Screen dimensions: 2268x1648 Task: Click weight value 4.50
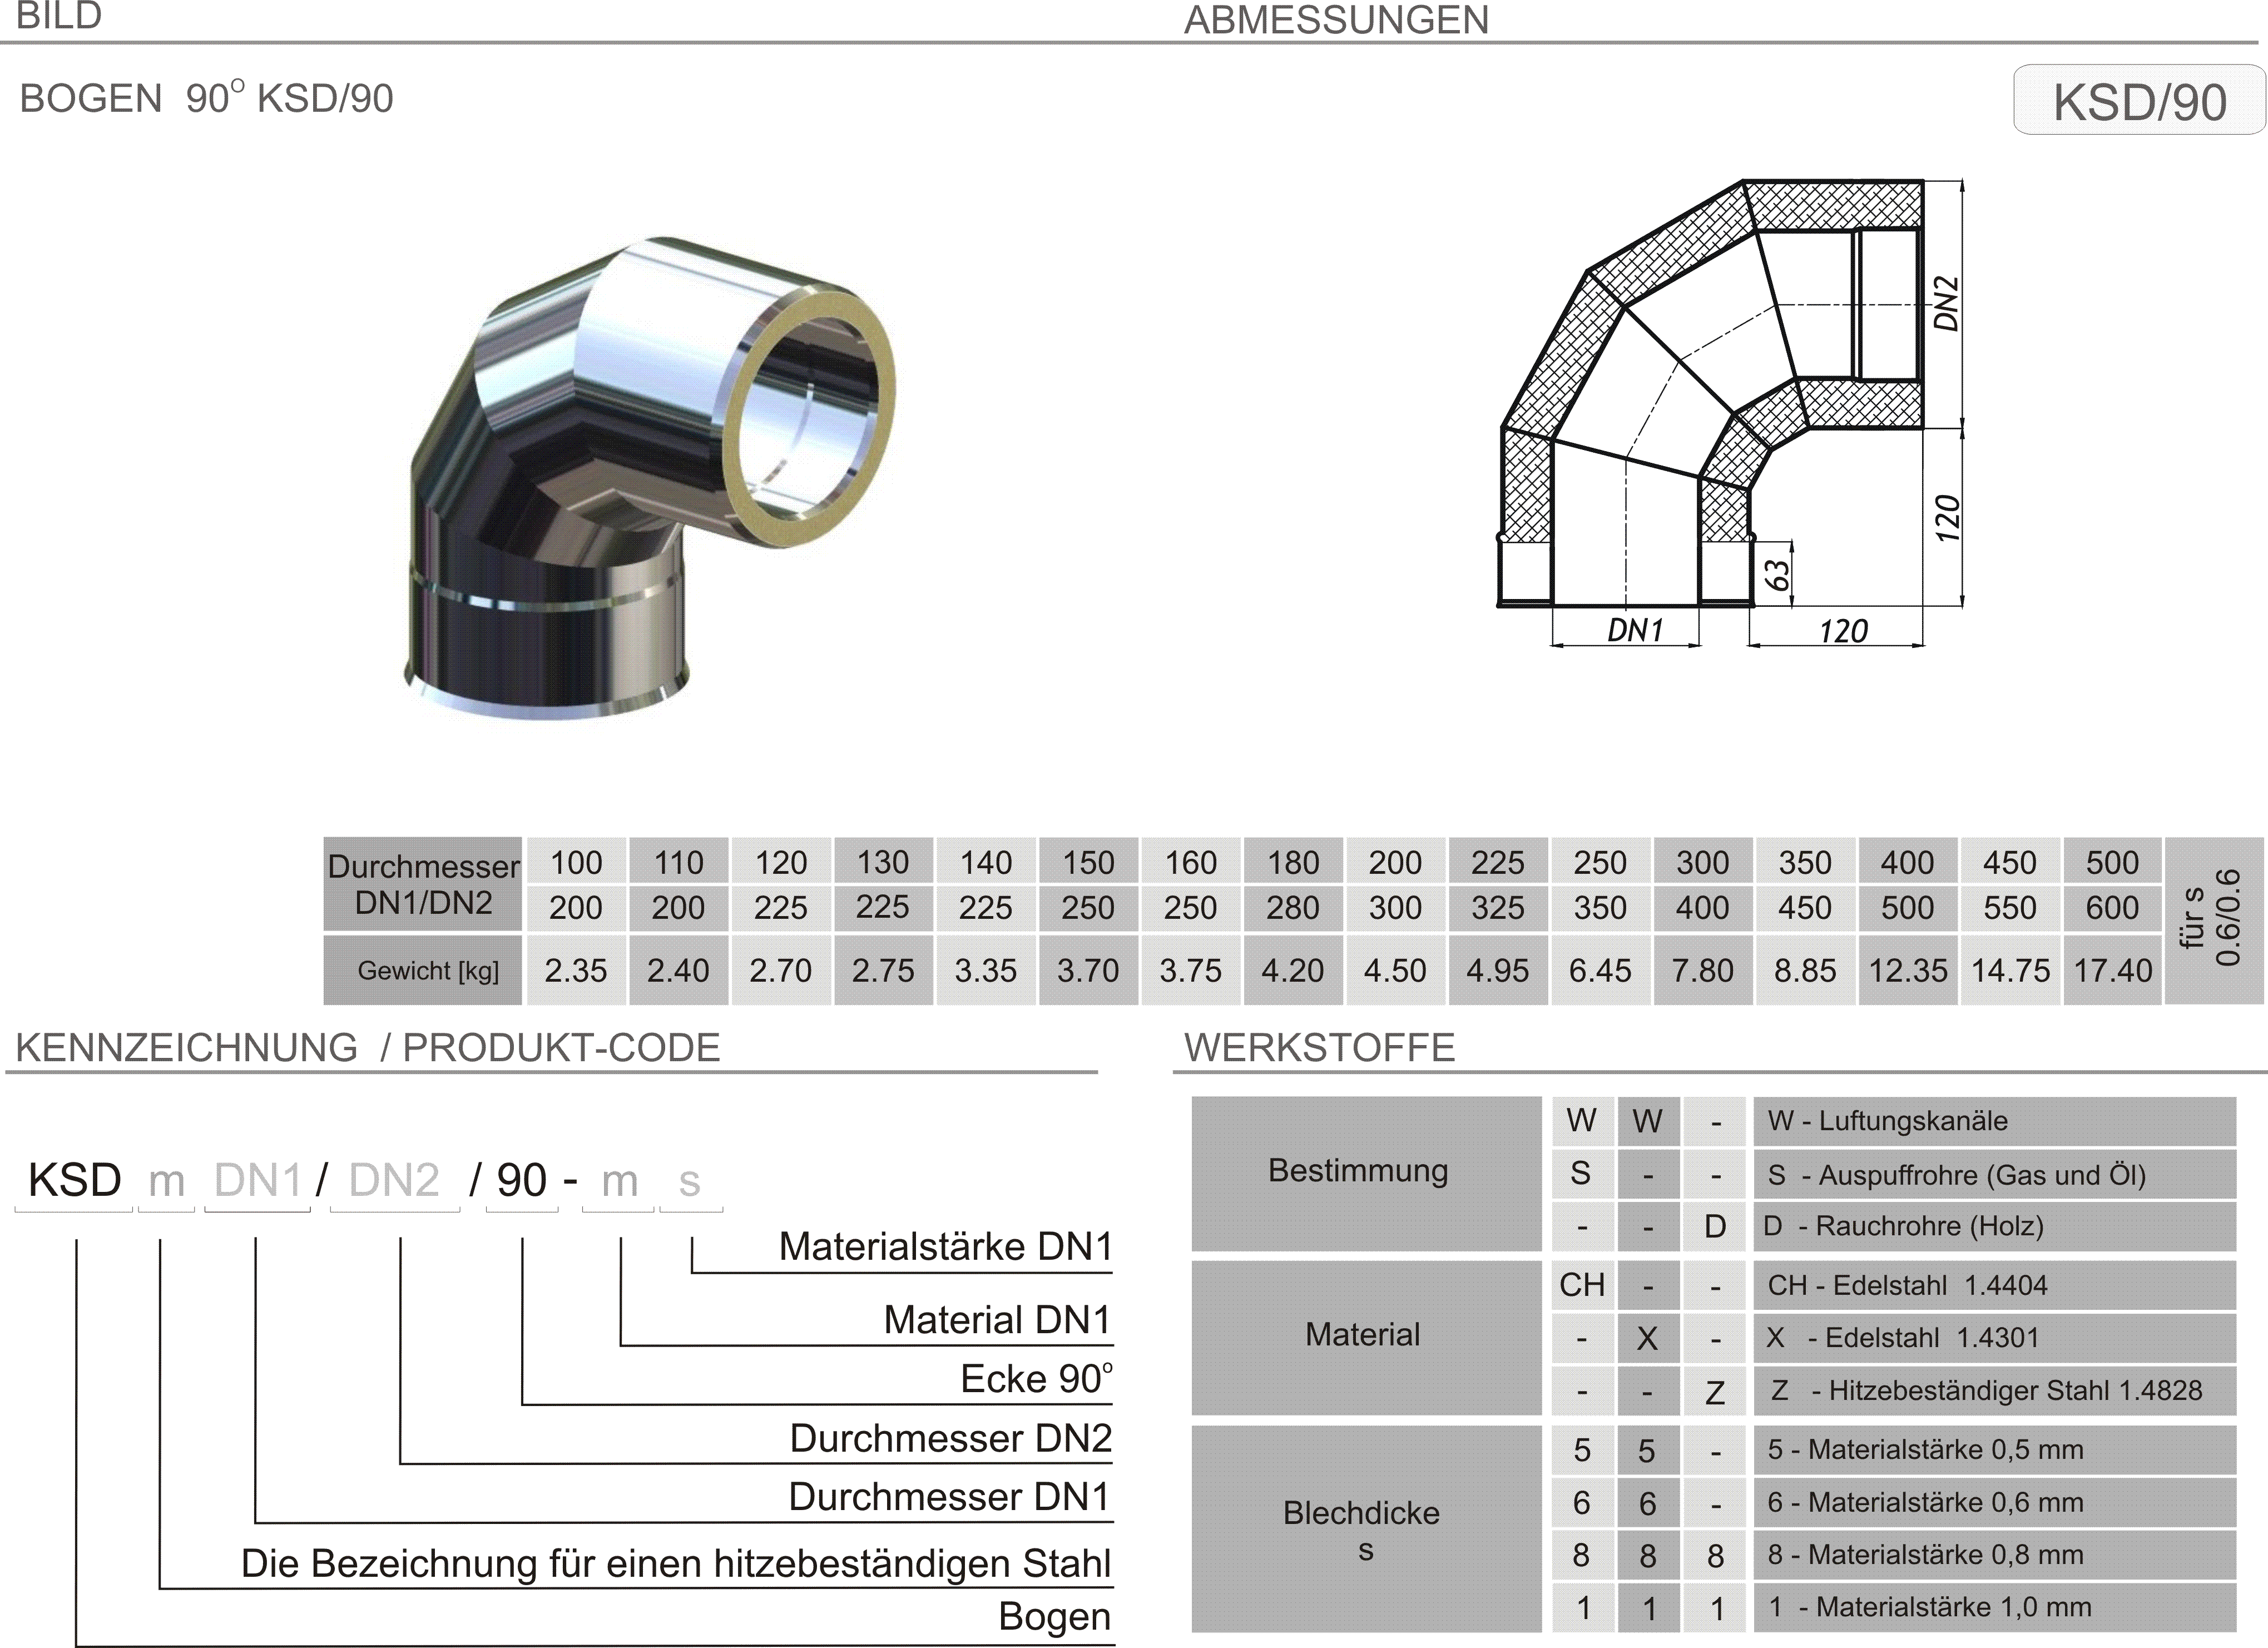[1395, 970]
